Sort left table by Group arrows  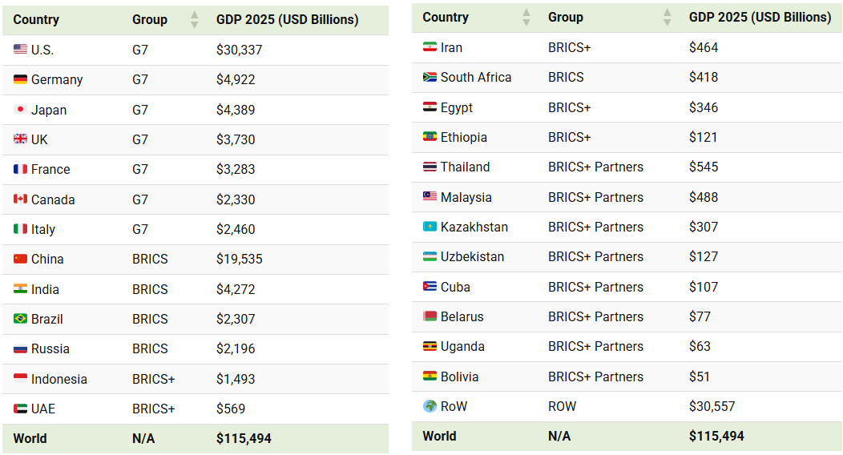tap(195, 20)
